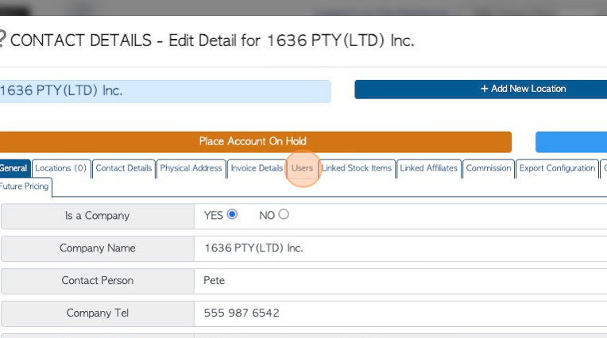The height and width of the screenshot is (338, 607).
Task: Click into the Company Name field
Action: pos(400,248)
